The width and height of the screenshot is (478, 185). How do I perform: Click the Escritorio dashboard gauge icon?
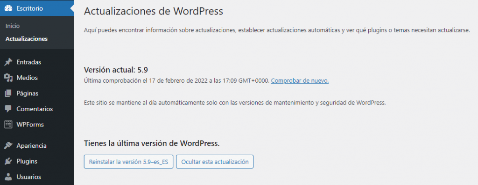tap(8, 8)
